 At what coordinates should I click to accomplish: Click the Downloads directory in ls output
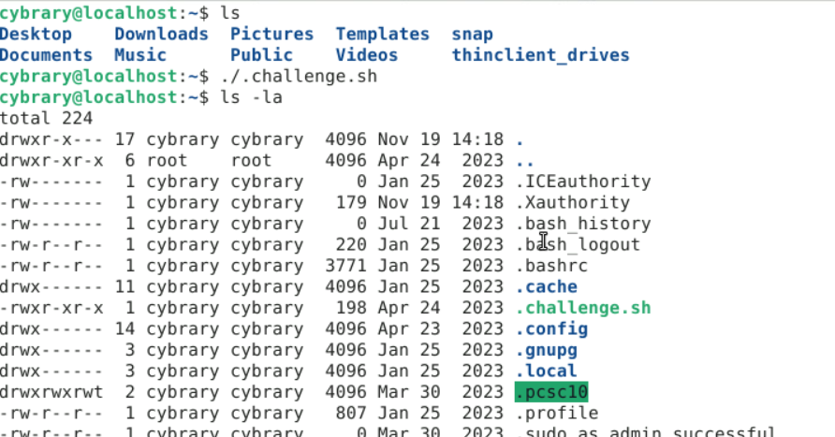pyautogui.click(x=161, y=35)
